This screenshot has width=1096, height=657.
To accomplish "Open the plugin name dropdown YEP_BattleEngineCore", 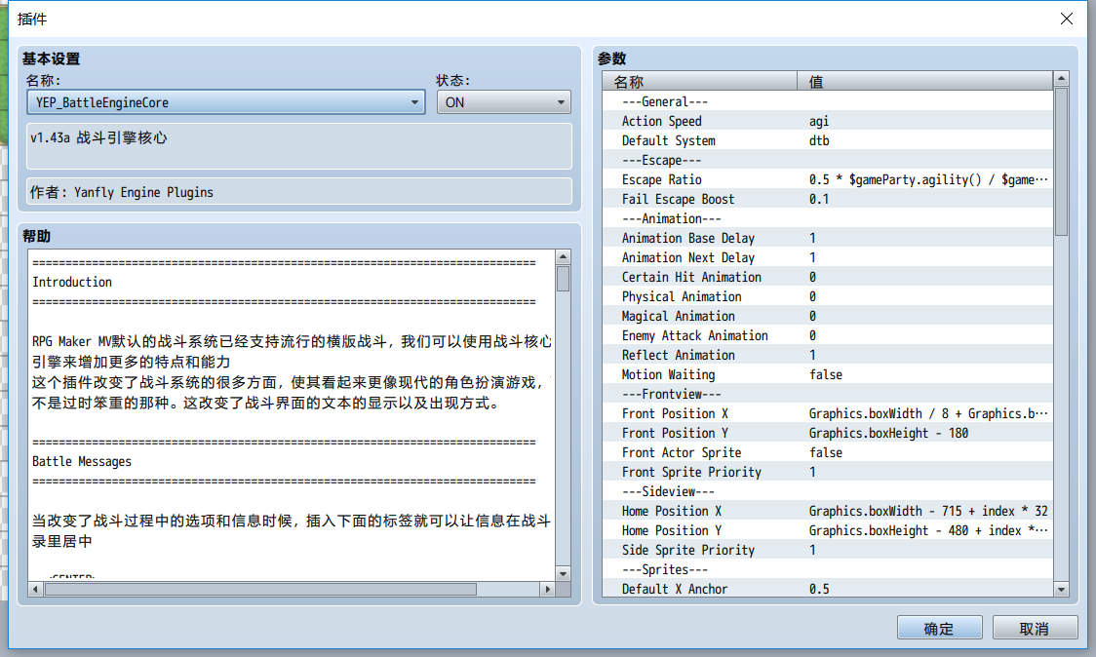I will point(226,102).
